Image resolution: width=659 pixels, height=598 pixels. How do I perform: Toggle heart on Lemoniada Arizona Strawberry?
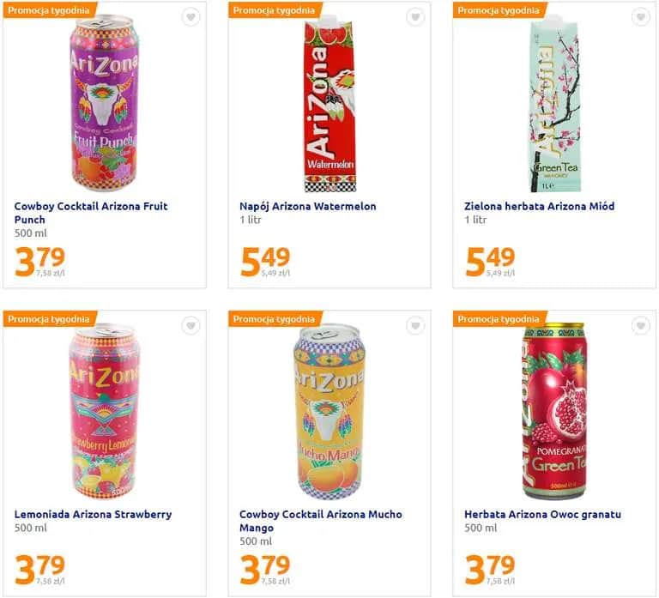[x=190, y=326]
